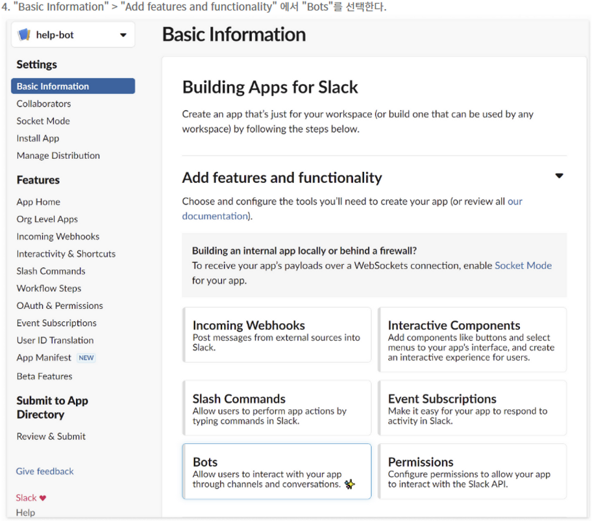
Task: Open the Help link in the sidebar
Action: (25, 513)
